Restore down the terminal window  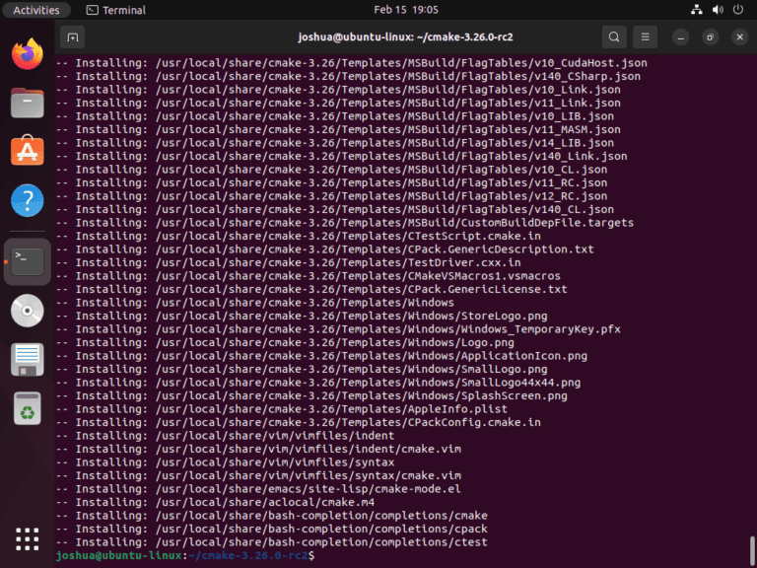pyautogui.click(x=710, y=37)
